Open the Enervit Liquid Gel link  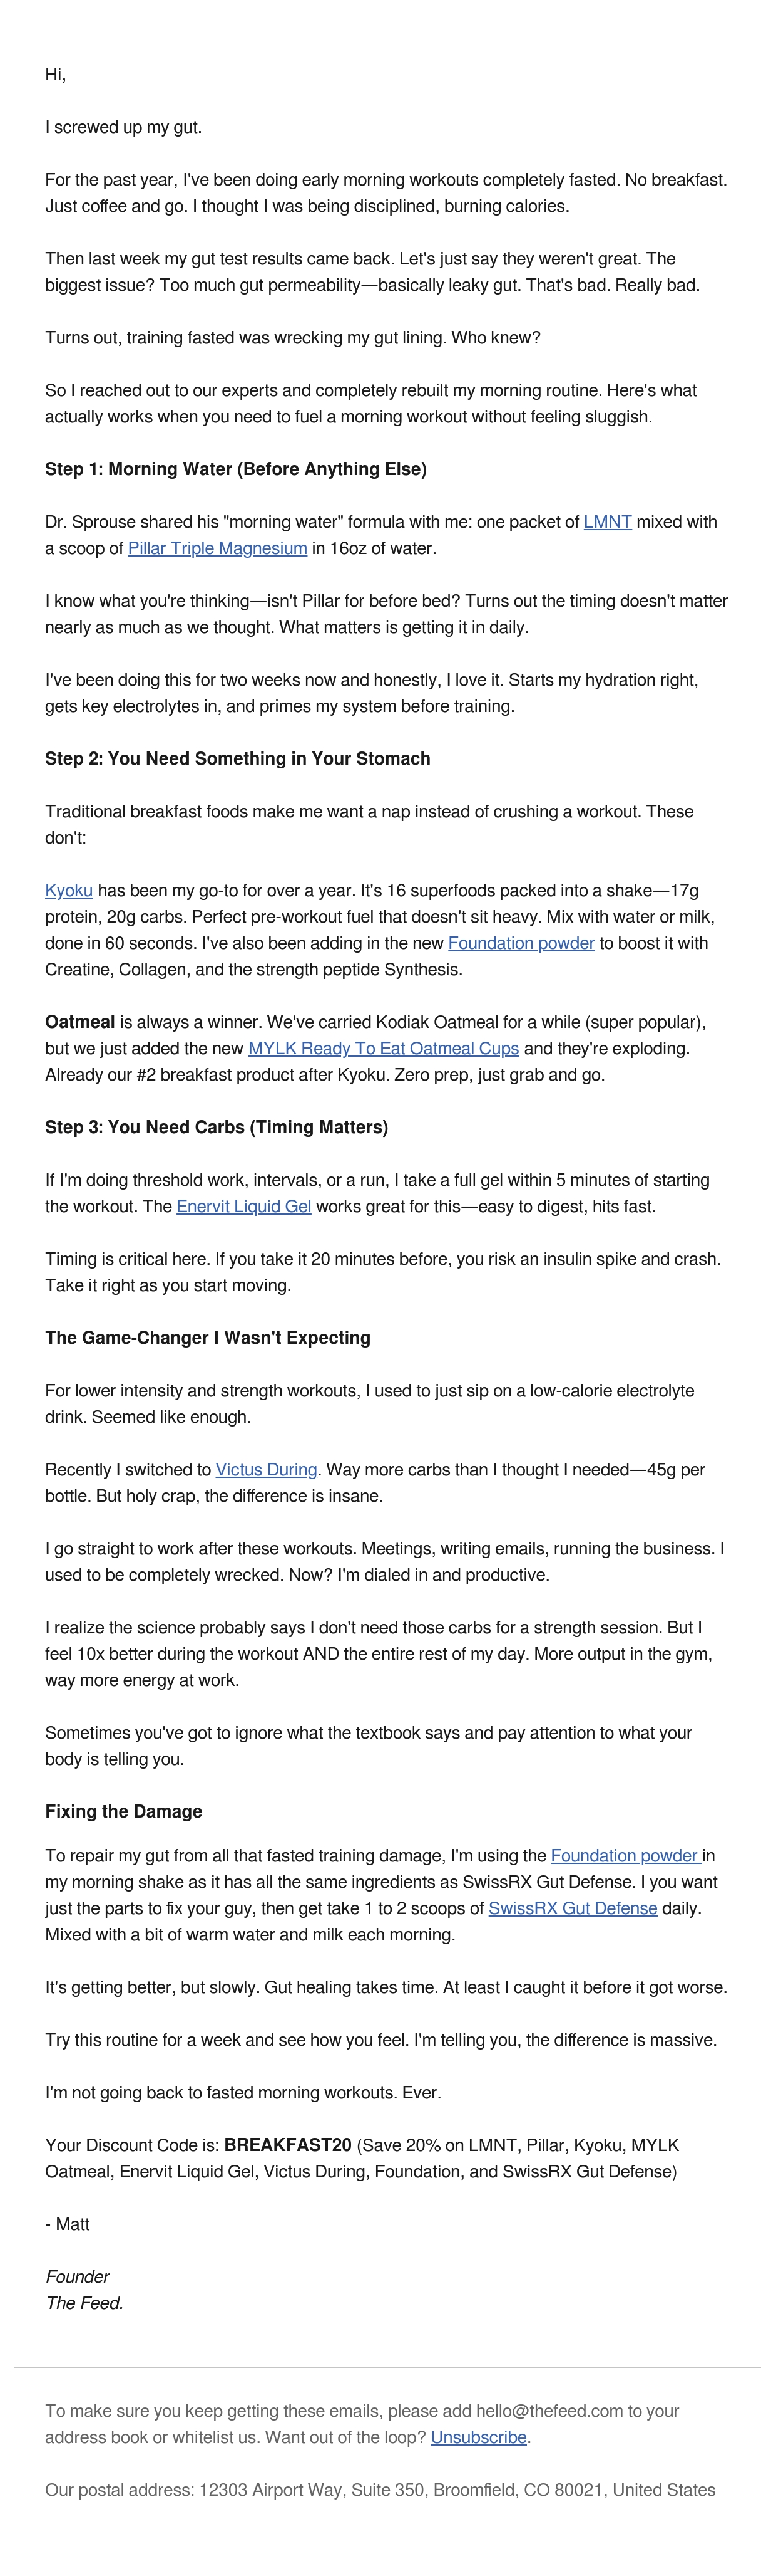243,1206
